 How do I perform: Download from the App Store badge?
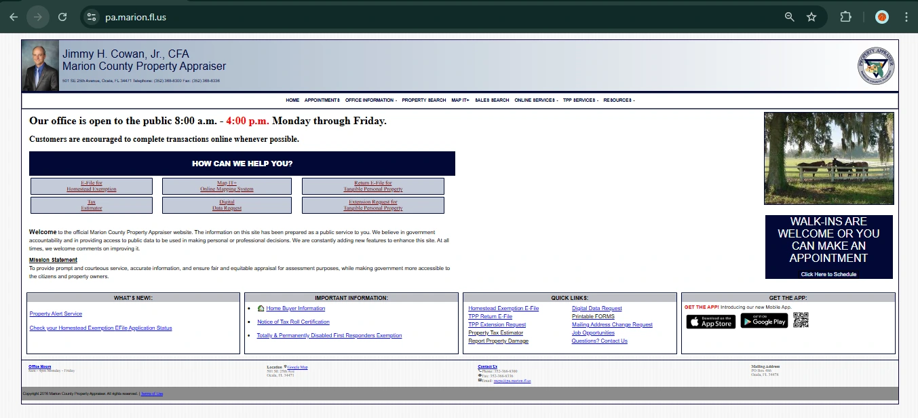pyautogui.click(x=710, y=322)
